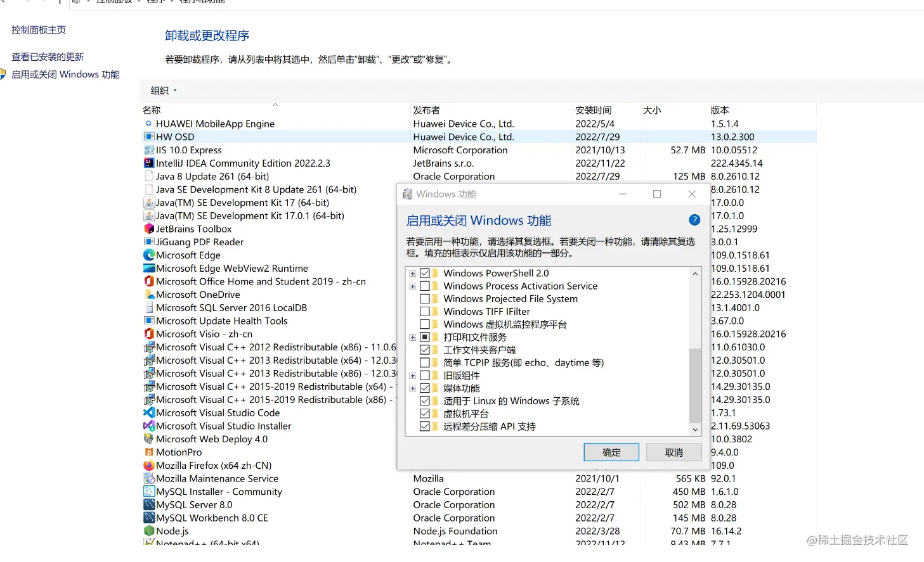Expand Windows PowerShell 2.0 tree node
Screen dimensions: 924x562
(412, 273)
